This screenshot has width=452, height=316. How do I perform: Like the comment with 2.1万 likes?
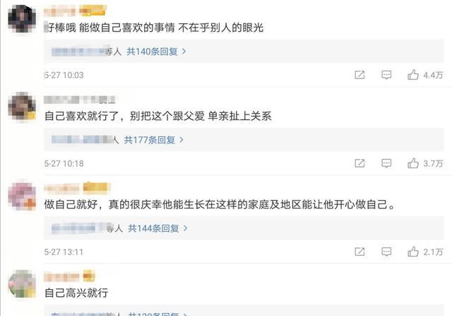414,252
